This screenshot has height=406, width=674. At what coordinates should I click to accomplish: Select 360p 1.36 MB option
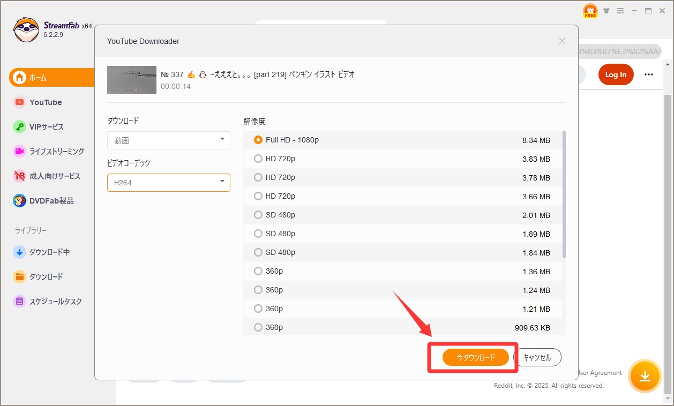pos(403,271)
